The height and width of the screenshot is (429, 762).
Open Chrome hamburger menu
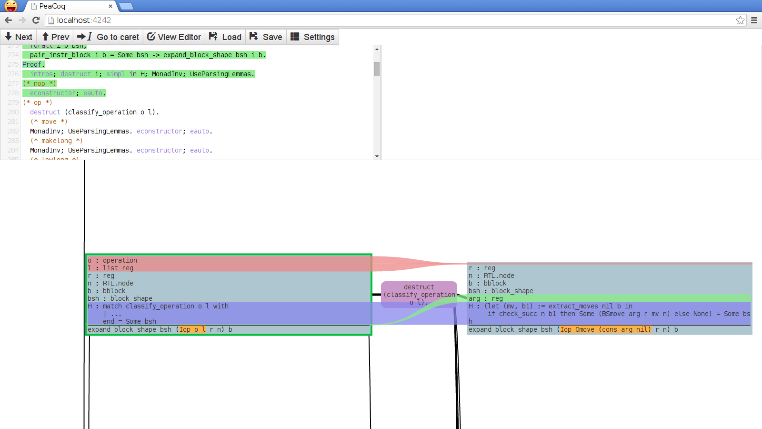click(x=754, y=20)
